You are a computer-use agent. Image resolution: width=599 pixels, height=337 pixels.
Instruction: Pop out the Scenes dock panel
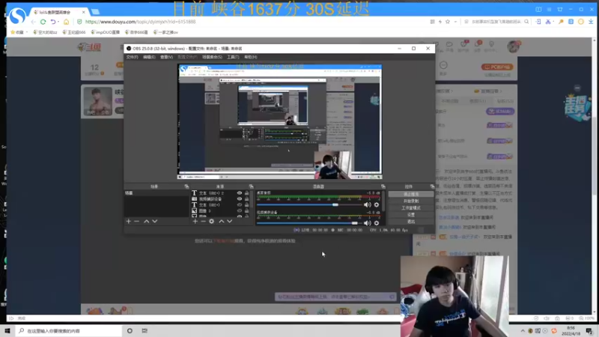[186, 186]
